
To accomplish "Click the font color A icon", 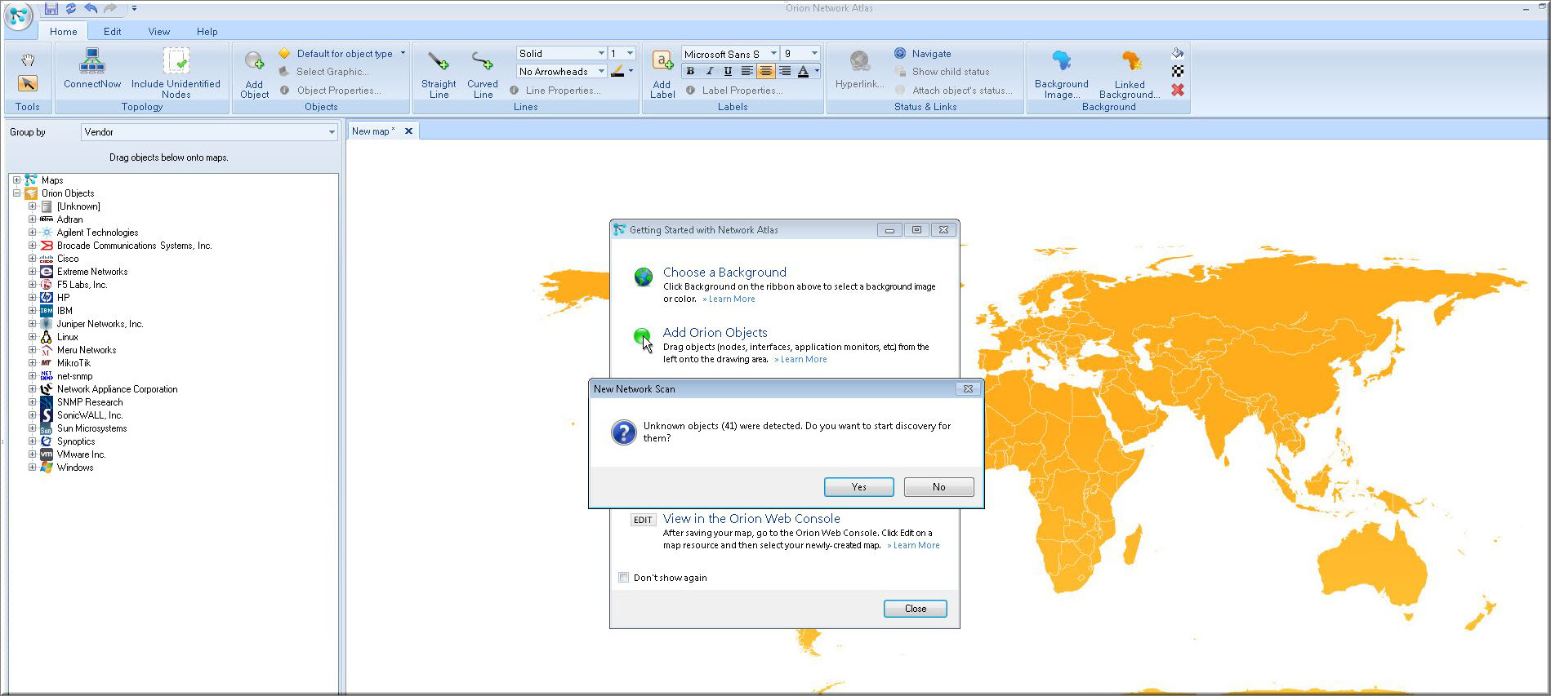I will click(804, 71).
